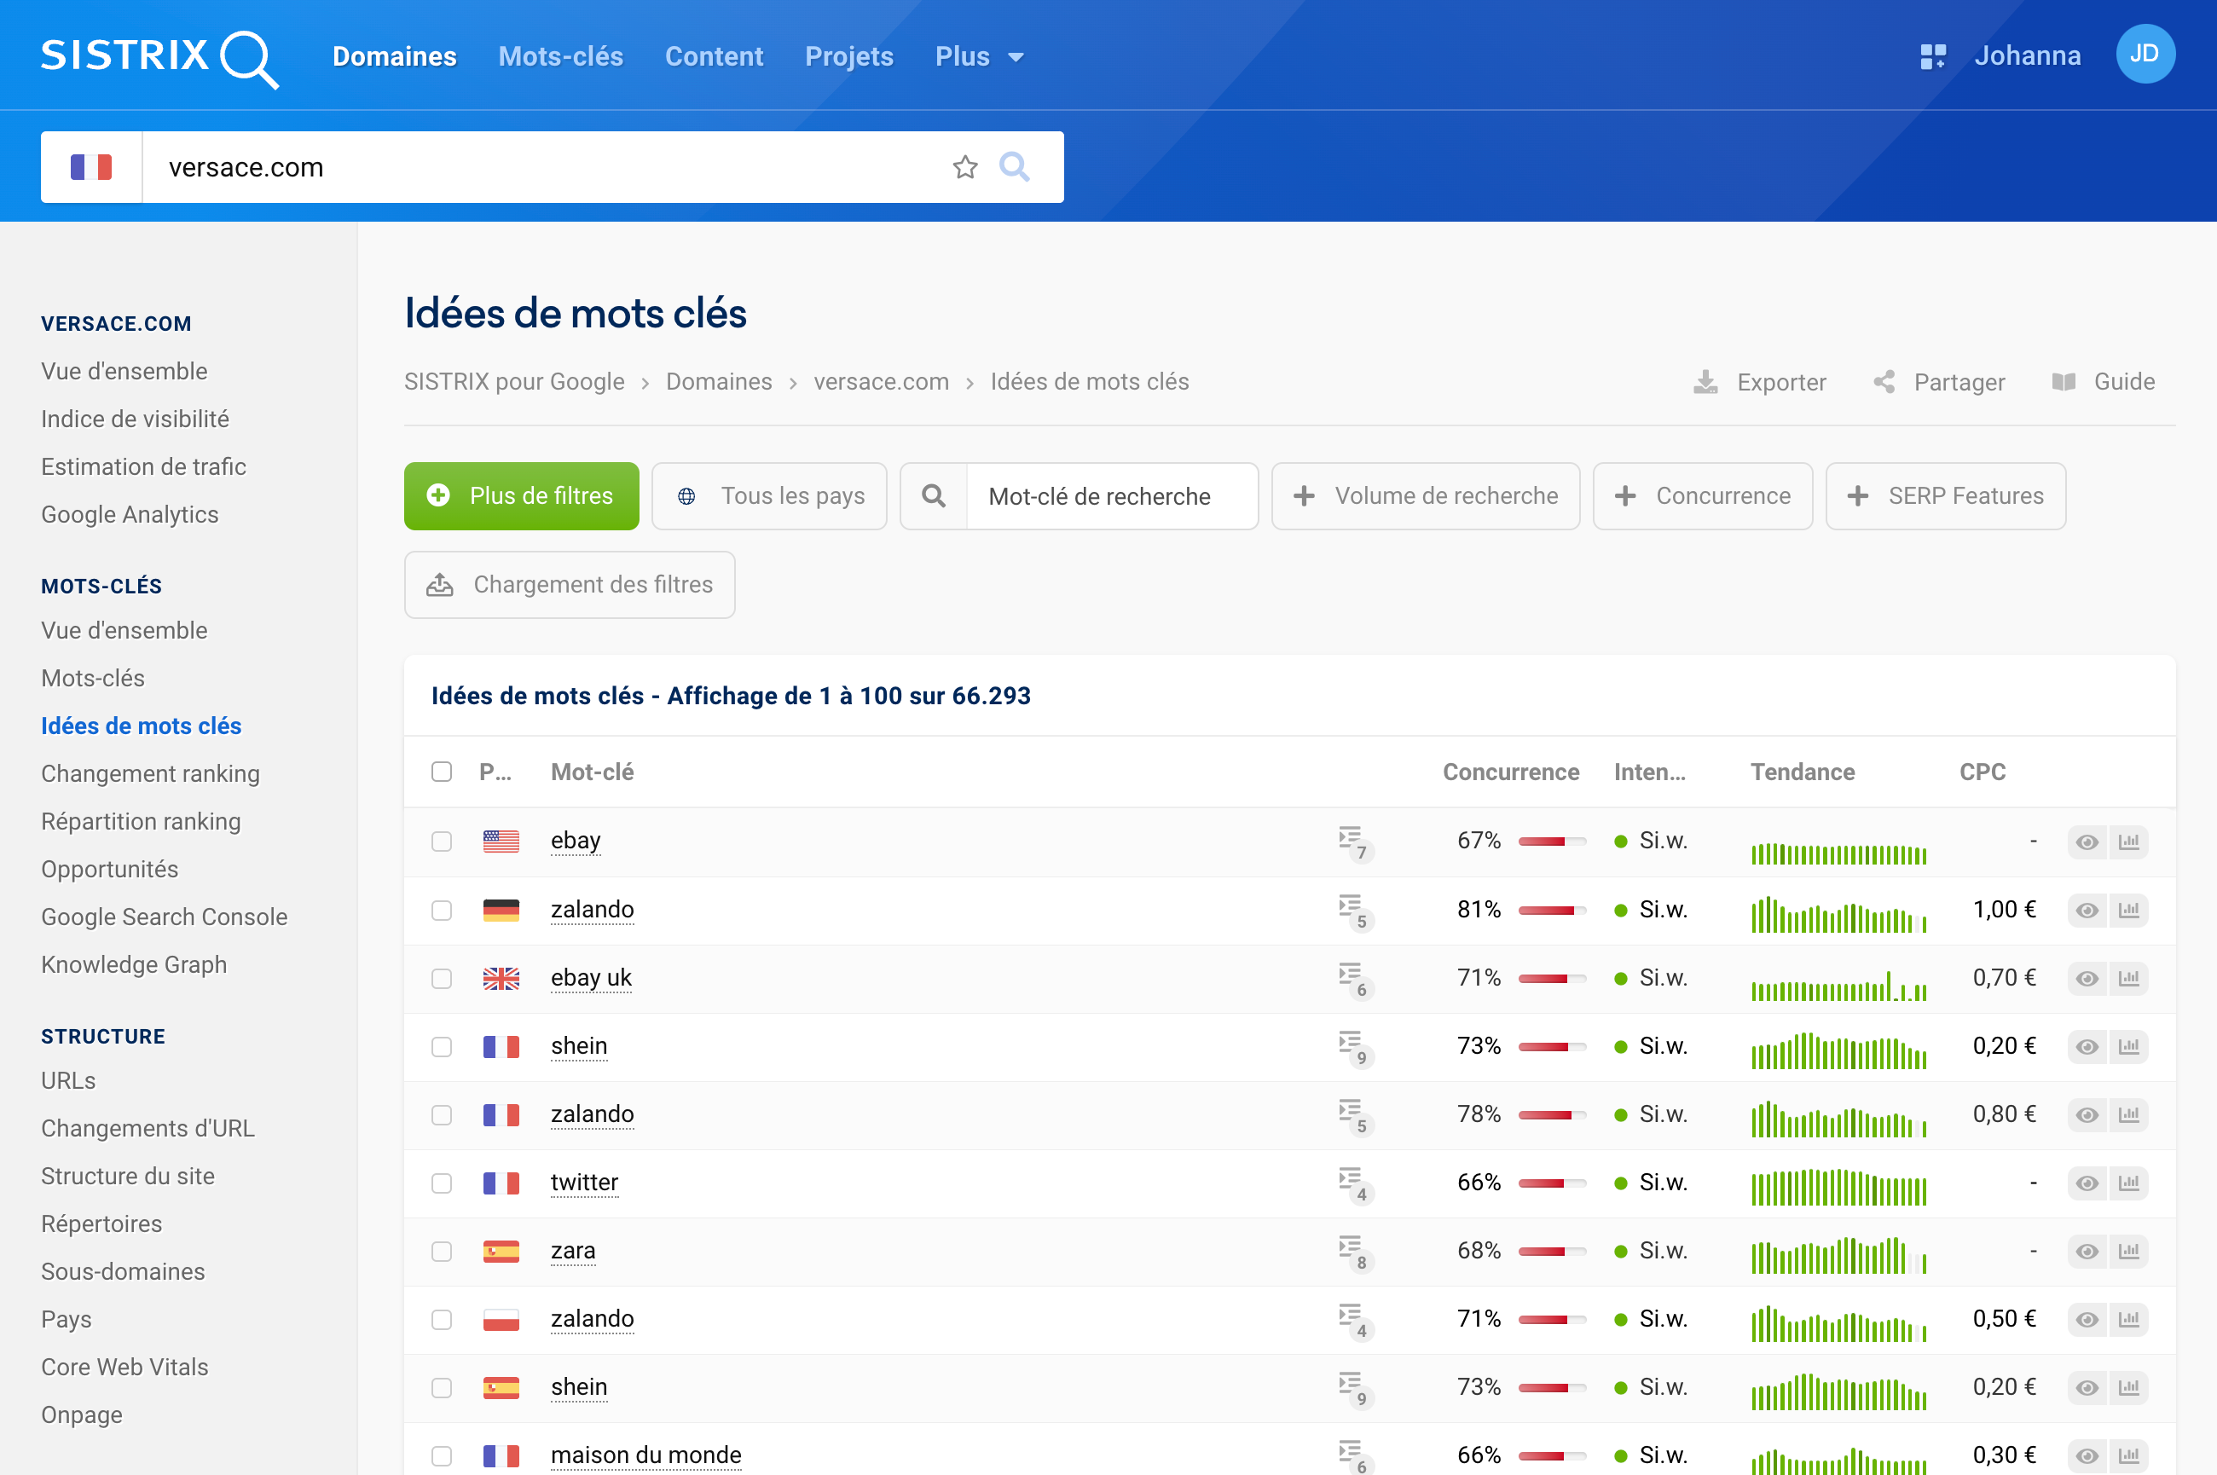Click the French flag country selector
The height and width of the screenshot is (1475, 2217).
point(91,167)
